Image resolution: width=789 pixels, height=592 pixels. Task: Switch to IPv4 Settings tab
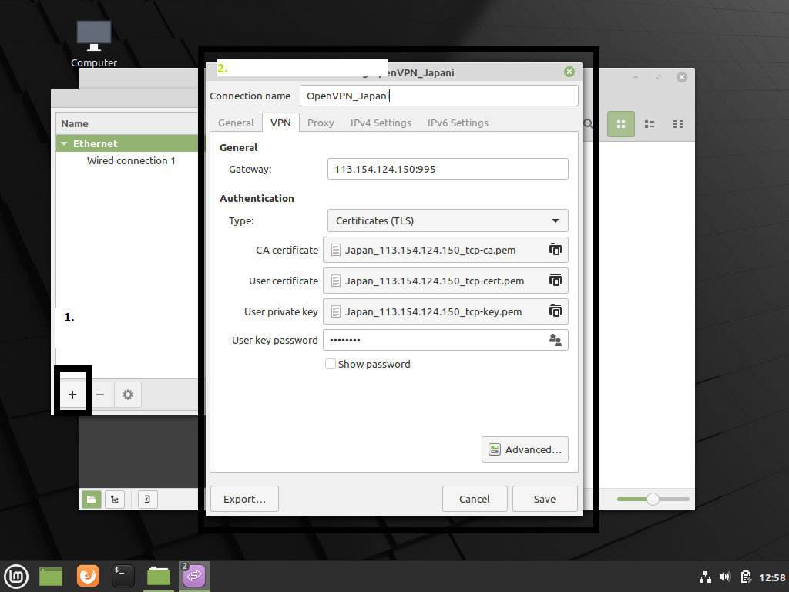pos(381,123)
